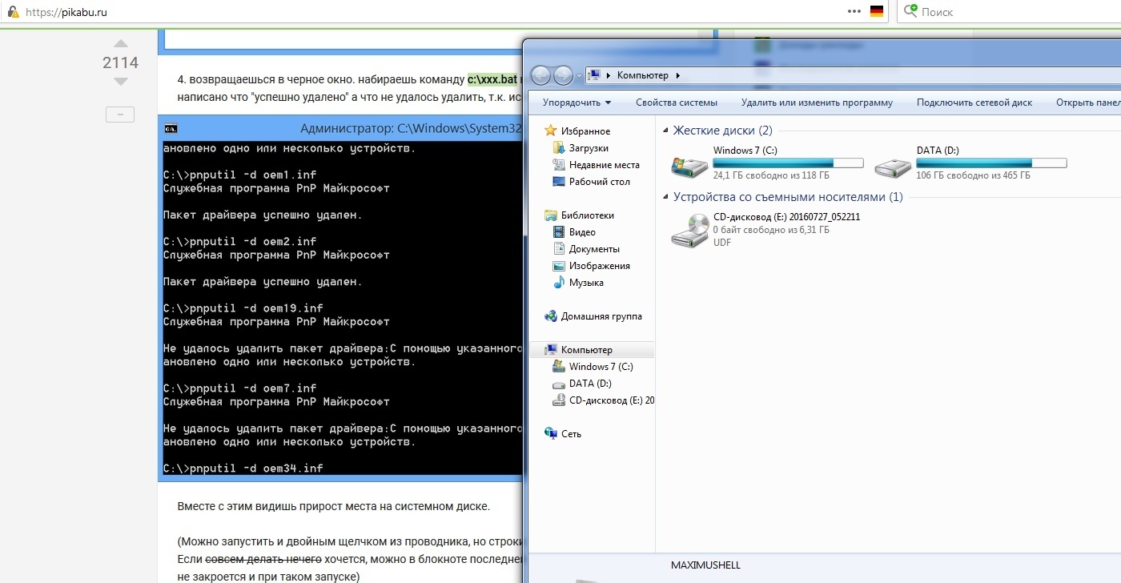Click text "24,1 ГБ свободно из 118 ГБ"
This screenshot has width=1121, height=583.
[771, 175]
